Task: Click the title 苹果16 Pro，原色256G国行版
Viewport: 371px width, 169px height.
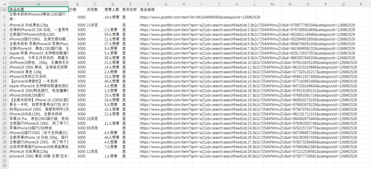Action: pos(38,119)
